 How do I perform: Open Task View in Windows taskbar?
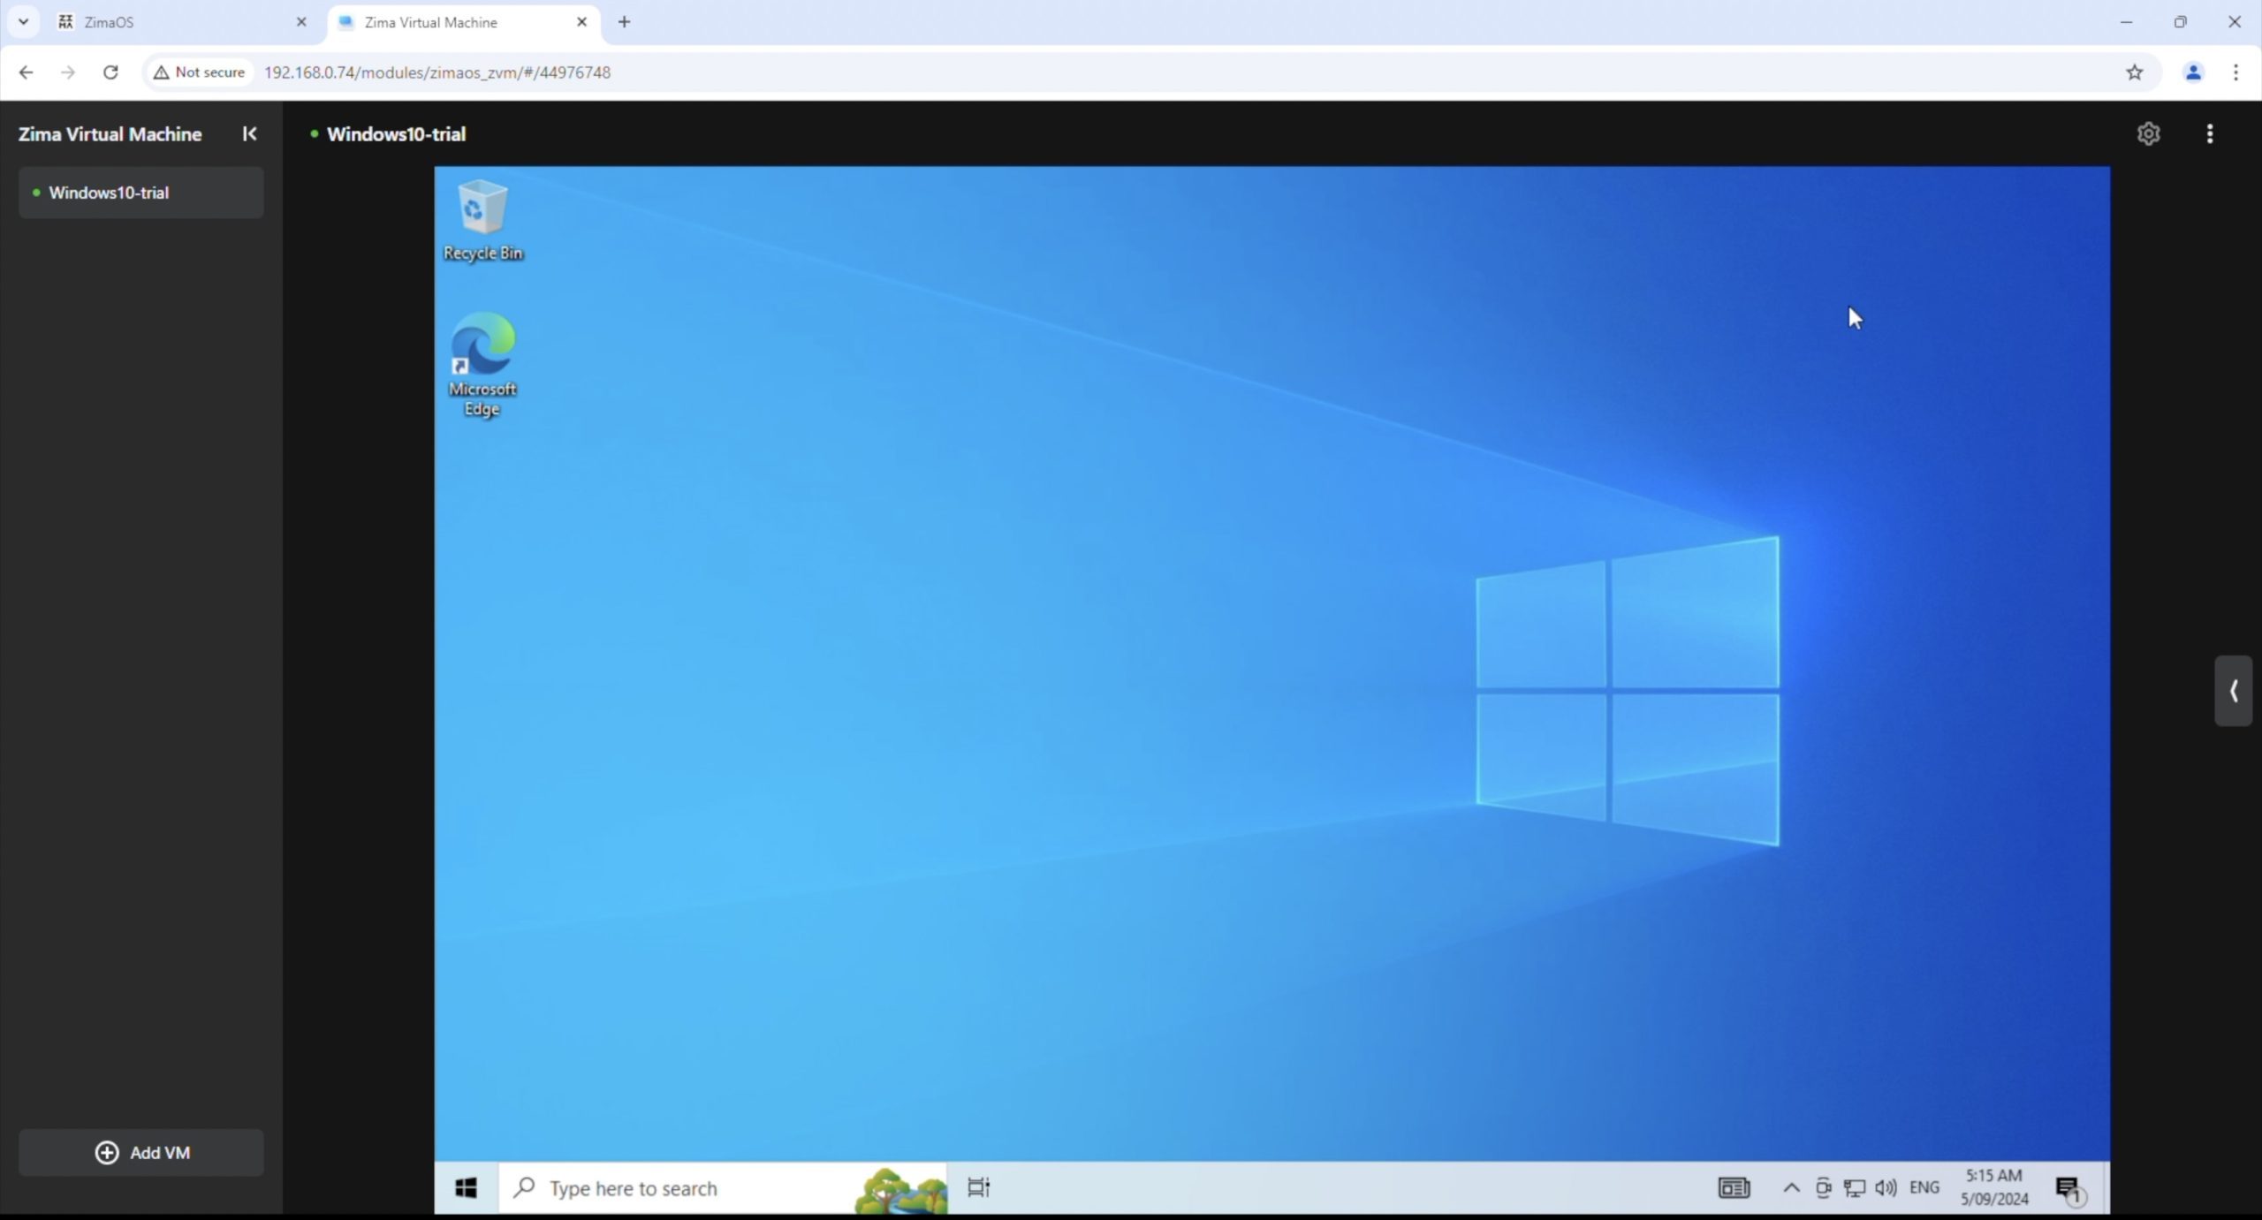click(978, 1187)
